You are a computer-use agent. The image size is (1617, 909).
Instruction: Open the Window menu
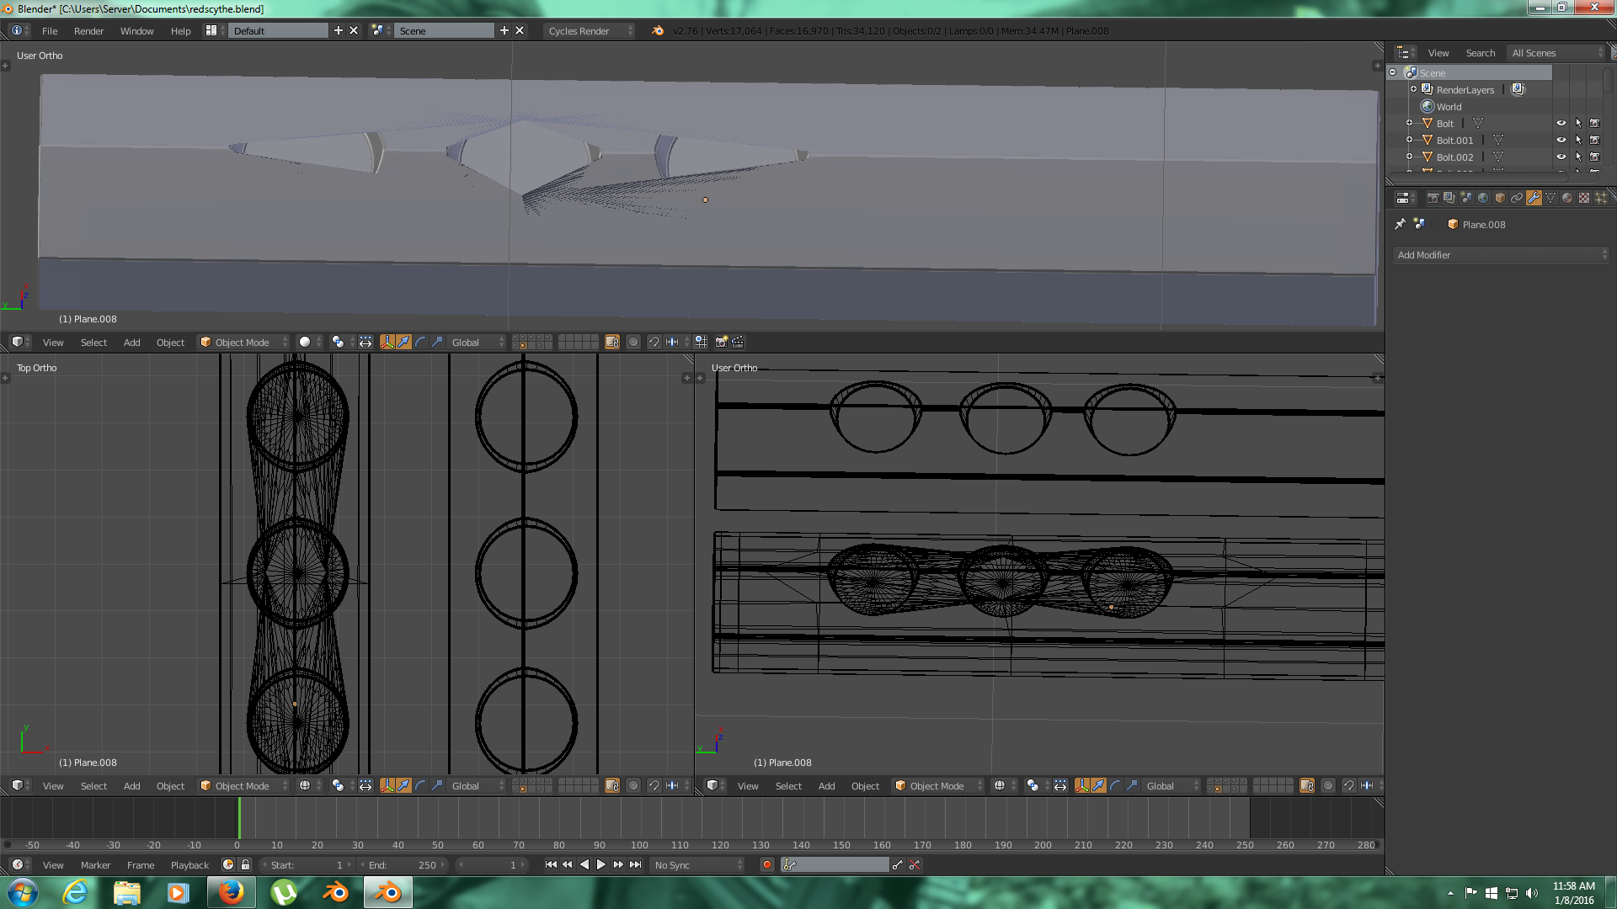click(x=136, y=30)
